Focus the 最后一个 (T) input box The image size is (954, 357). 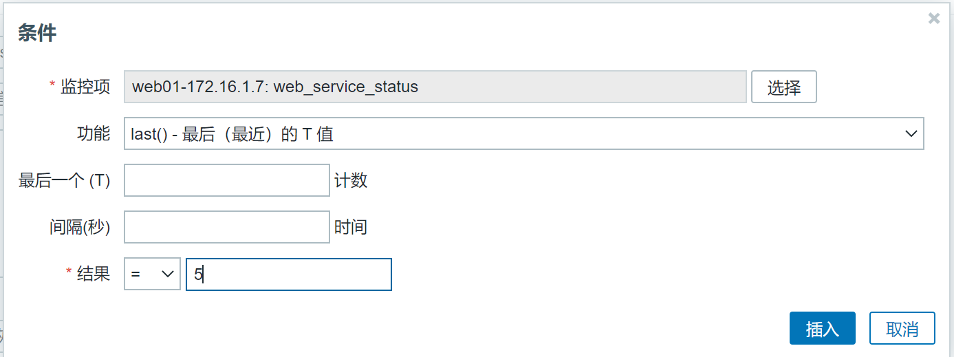coord(226,180)
